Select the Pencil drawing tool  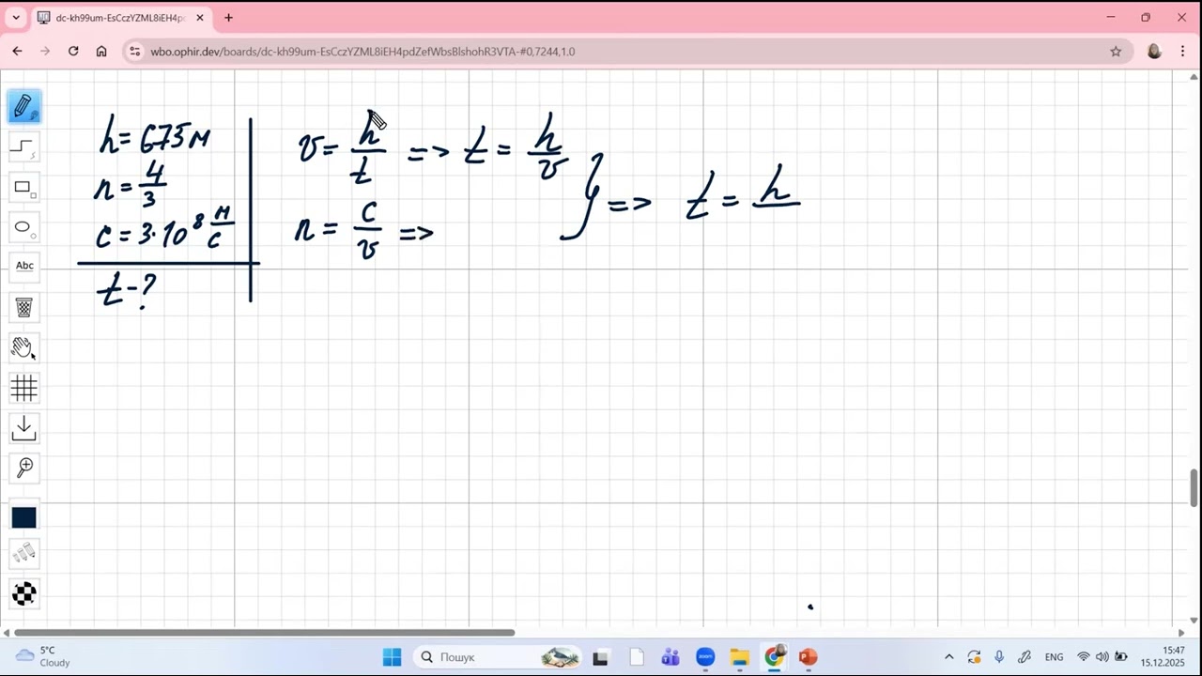(x=24, y=107)
